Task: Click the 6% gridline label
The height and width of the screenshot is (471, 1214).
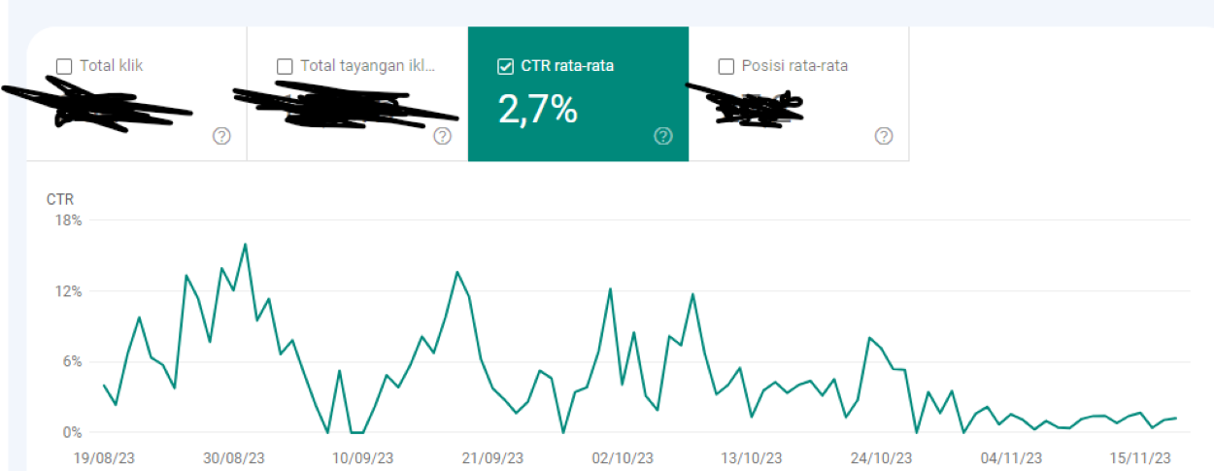Action: 71,362
